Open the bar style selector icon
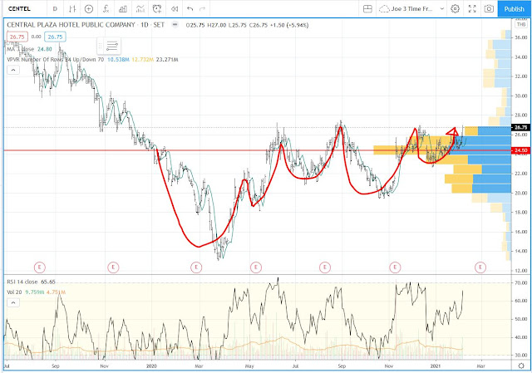This screenshot has width=532, height=373. pos(72,9)
